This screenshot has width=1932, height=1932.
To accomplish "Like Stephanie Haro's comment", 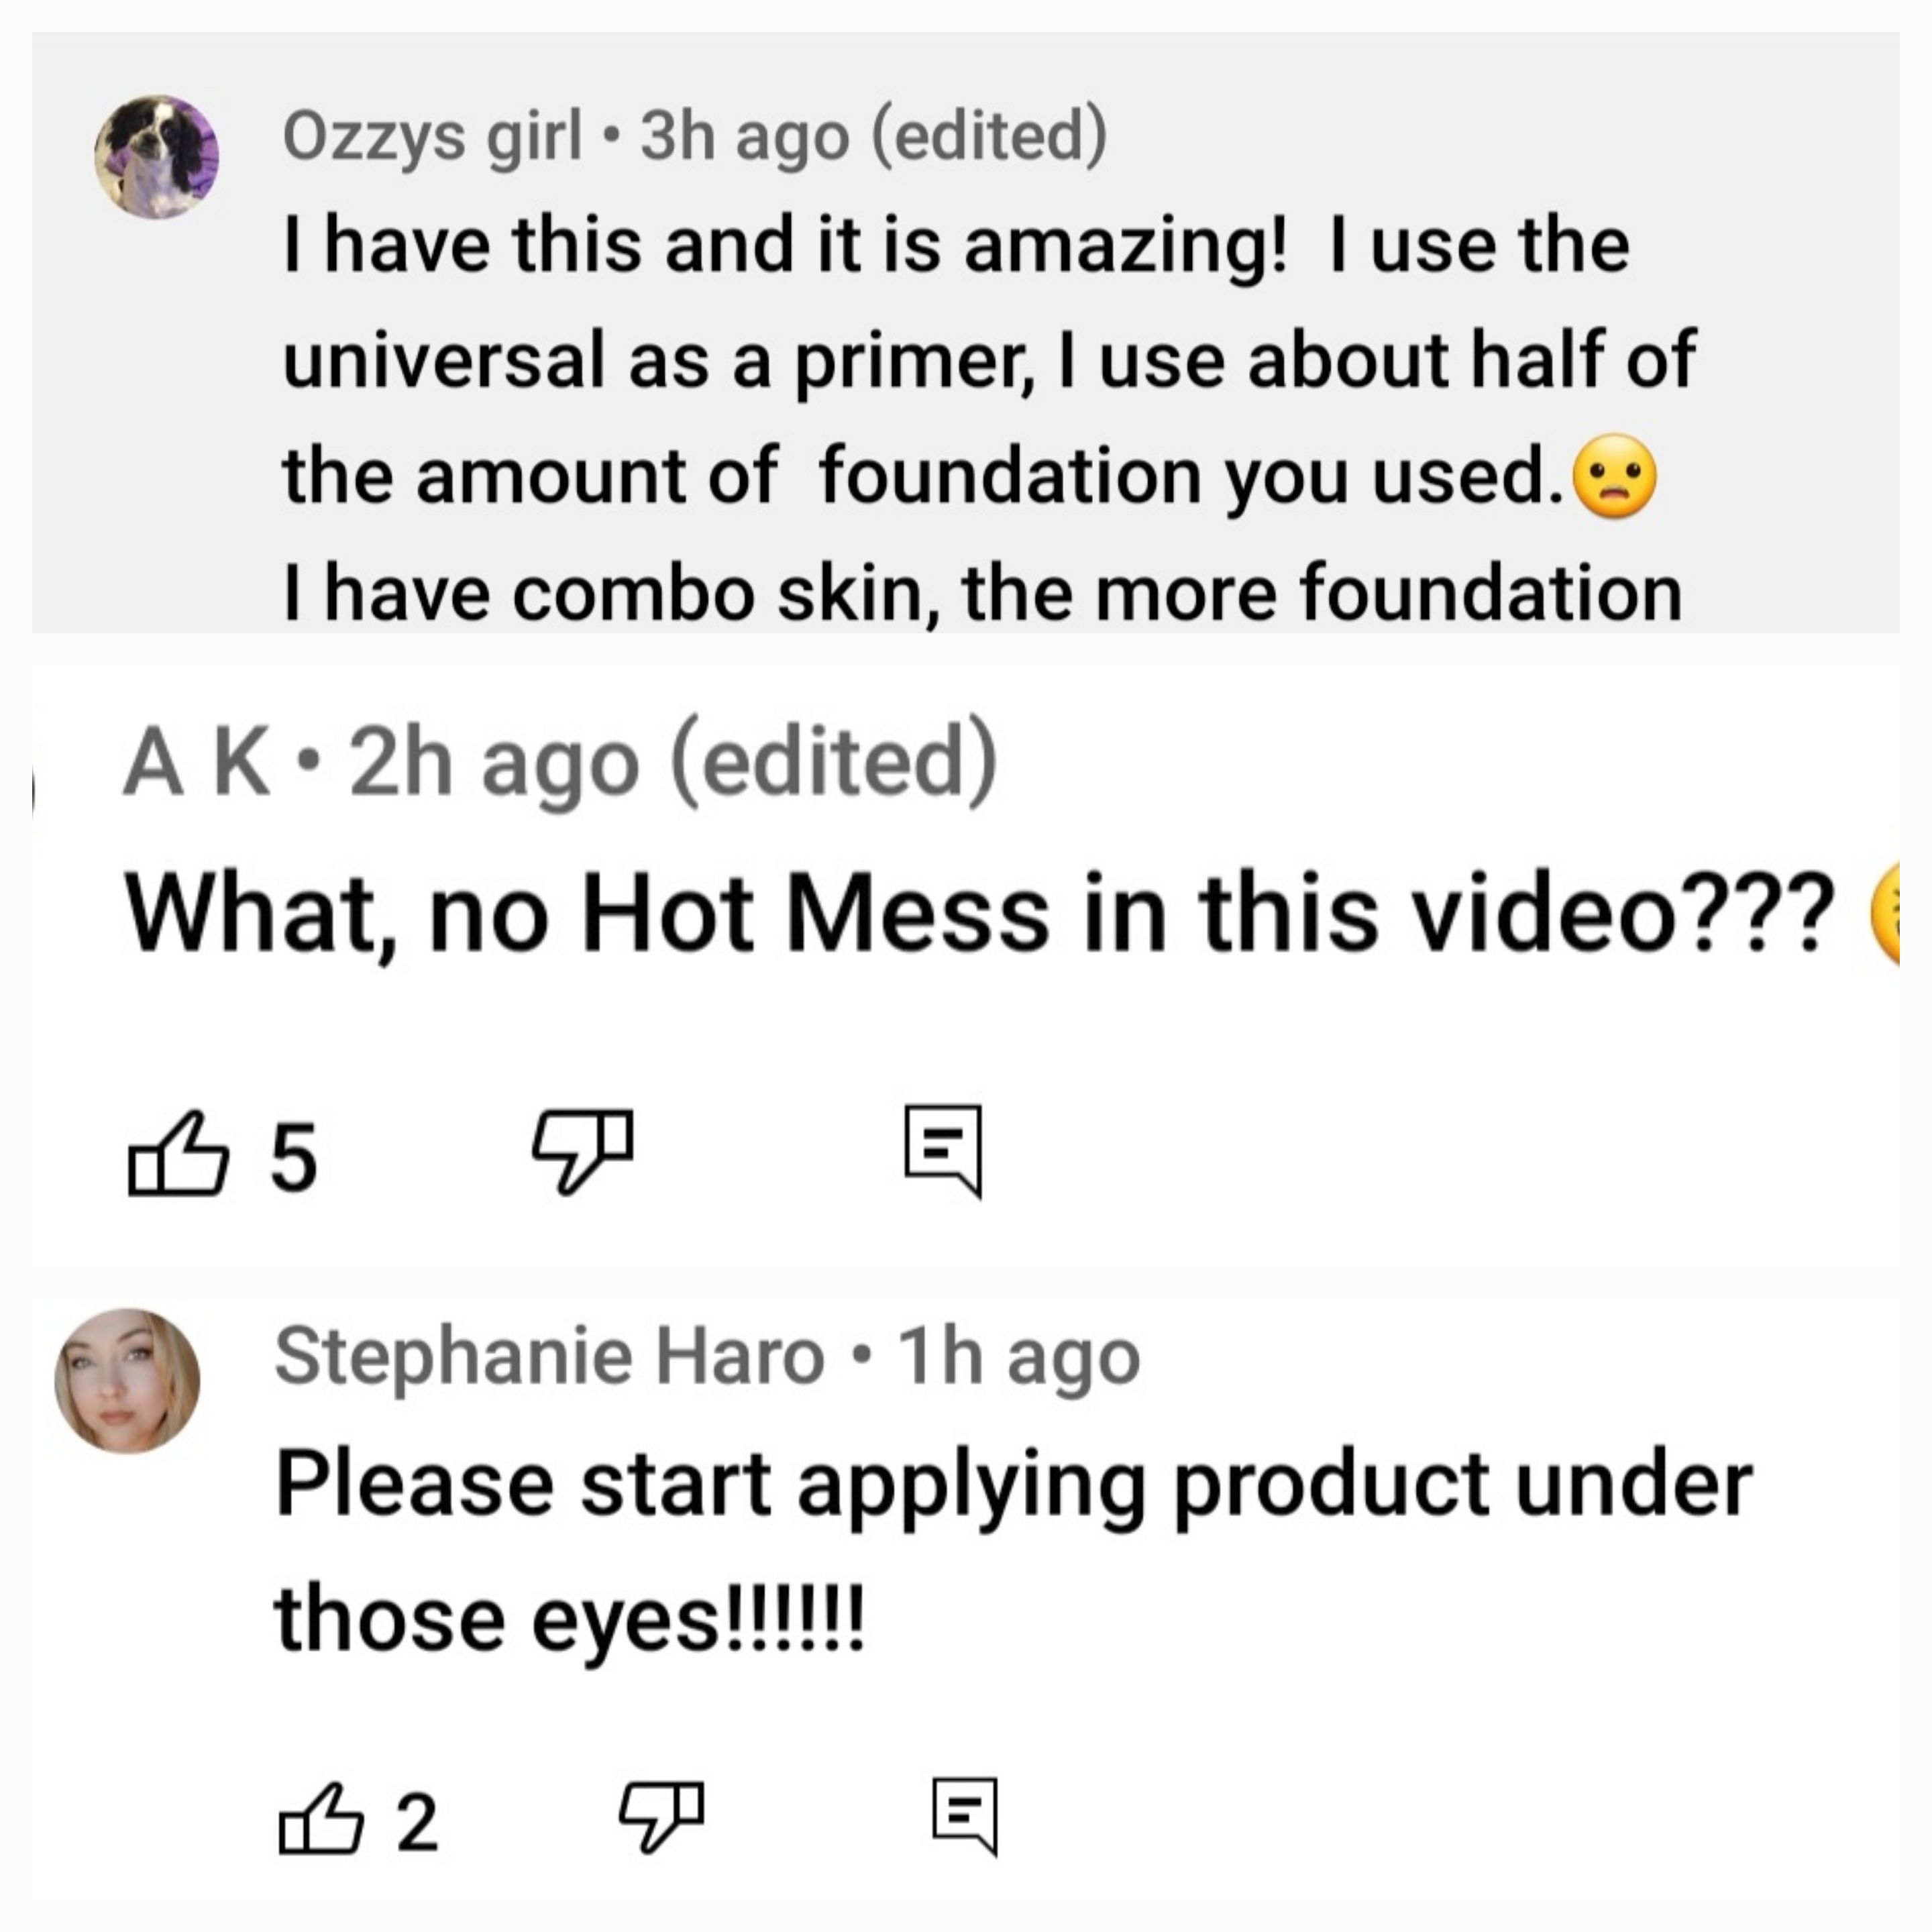I will (320, 1819).
